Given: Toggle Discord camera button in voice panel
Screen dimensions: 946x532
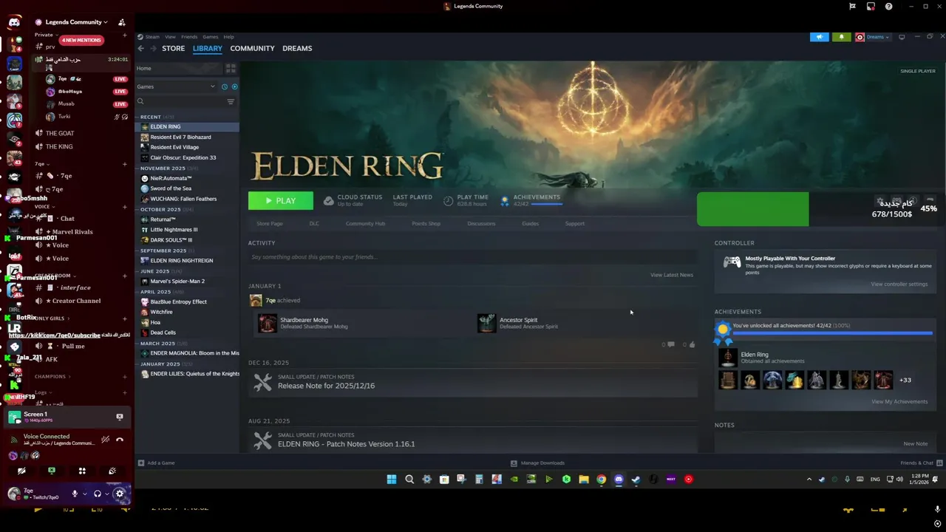Looking at the screenshot, I should point(21,471).
